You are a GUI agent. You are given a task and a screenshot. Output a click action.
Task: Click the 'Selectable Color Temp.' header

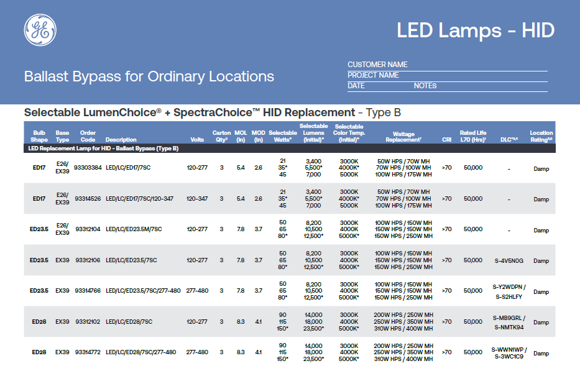click(349, 133)
